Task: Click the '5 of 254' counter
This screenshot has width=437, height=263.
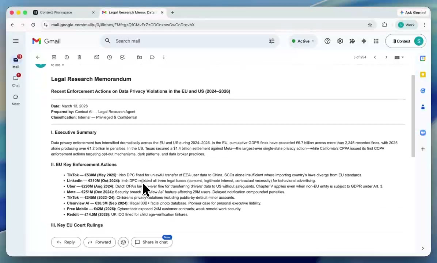Action: (360, 57)
